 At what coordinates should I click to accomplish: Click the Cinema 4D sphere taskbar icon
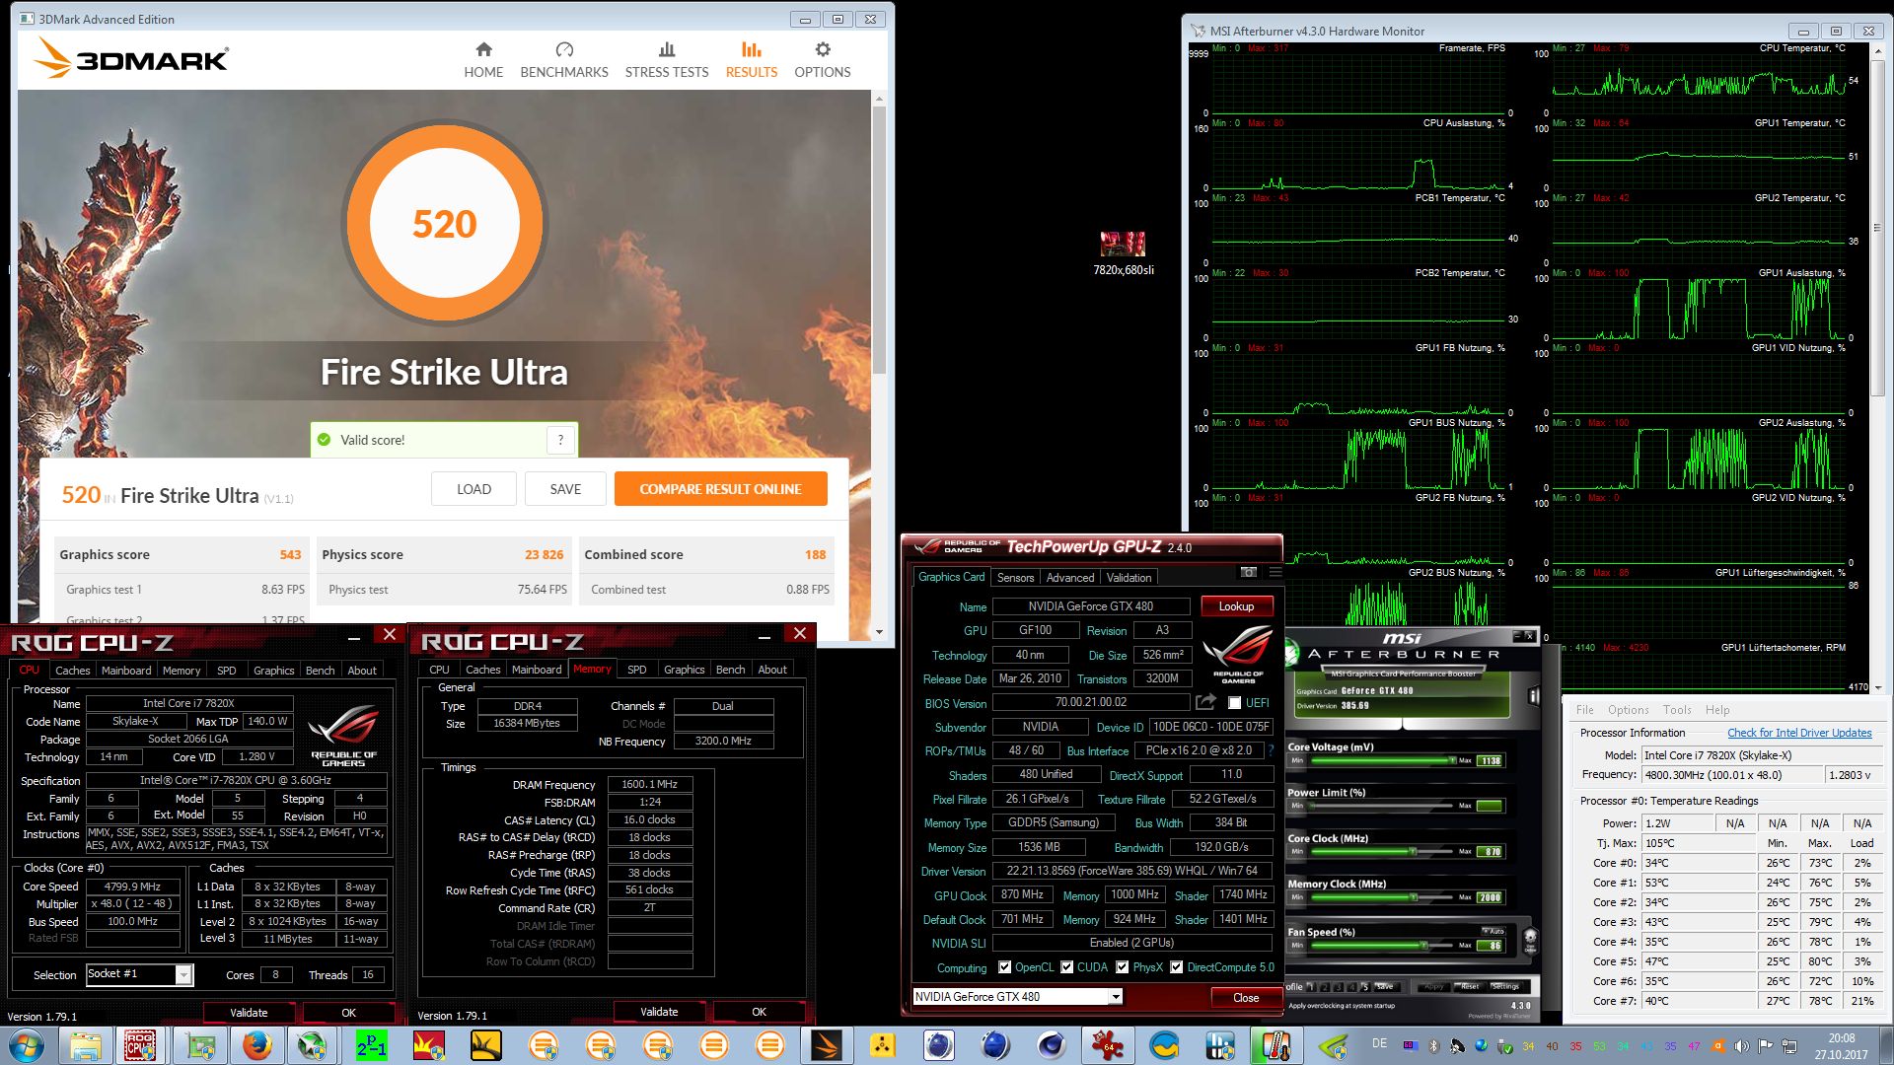(x=1052, y=1045)
